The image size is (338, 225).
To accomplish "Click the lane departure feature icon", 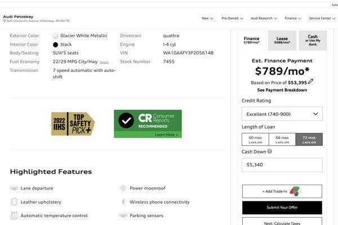I will coord(14,188).
